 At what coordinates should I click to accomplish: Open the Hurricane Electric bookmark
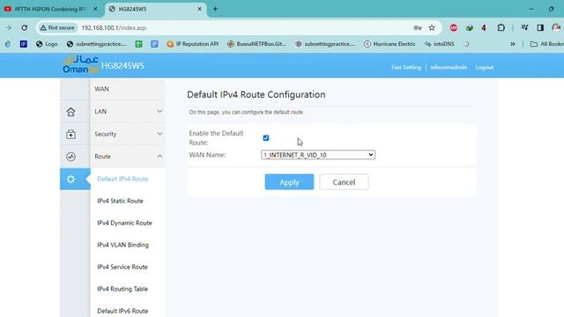click(x=390, y=44)
